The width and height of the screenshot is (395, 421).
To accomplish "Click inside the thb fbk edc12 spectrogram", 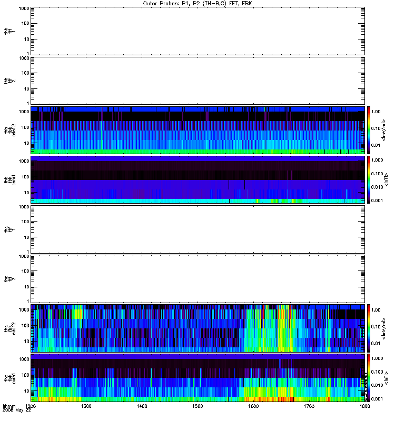I will click(x=197, y=130).
